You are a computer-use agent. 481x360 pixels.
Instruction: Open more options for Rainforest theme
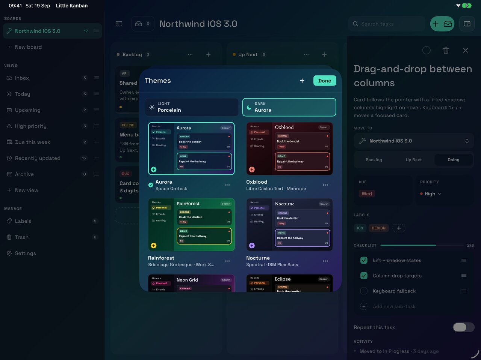coord(227,261)
